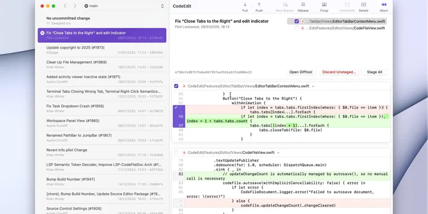This screenshot has width=428, height=214.
Task: Click the Uncommit toolbar icon
Action: [x=347, y=5]
